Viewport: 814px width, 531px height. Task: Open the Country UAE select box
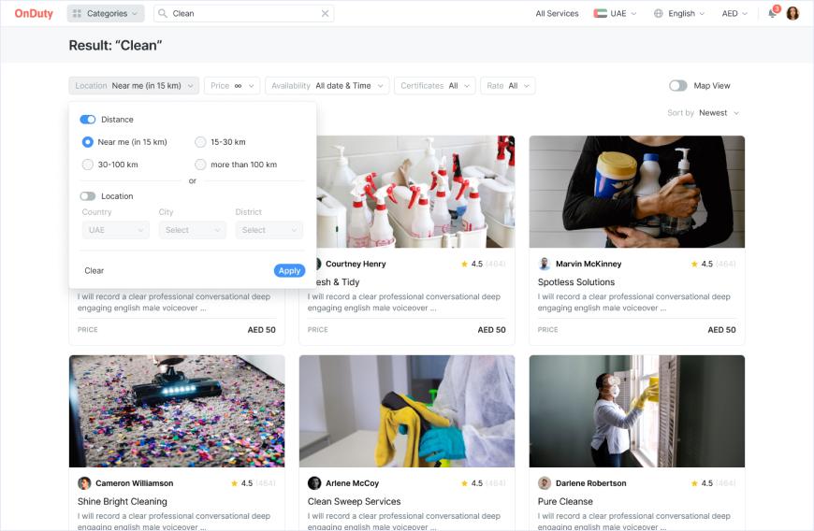click(116, 230)
